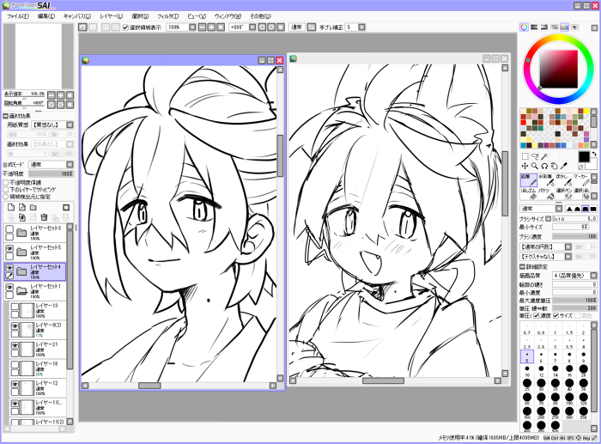The width and height of the screenshot is (601, 444).
Task: Adjust the 不透明度 opacity slider bar
Action: pyautogui.click(x=52, y=173)
